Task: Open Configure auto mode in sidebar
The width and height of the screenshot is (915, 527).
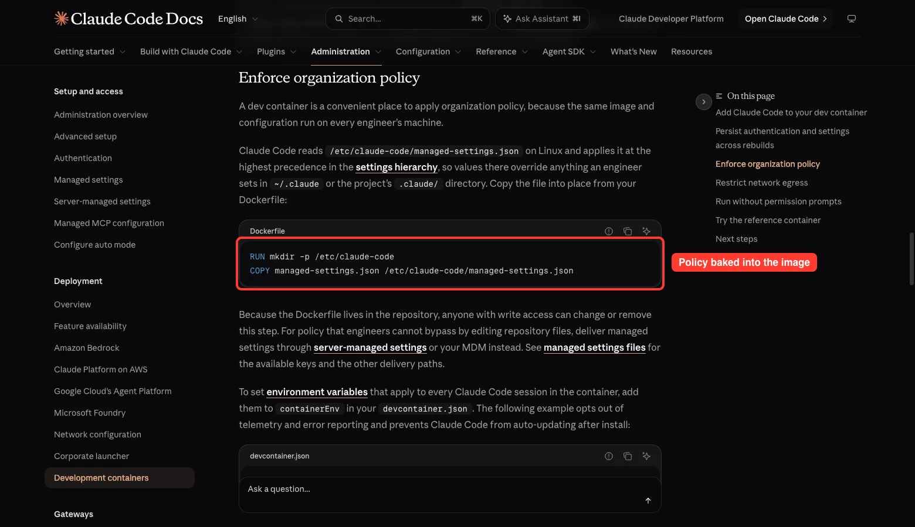Action: tap(95, 245)
